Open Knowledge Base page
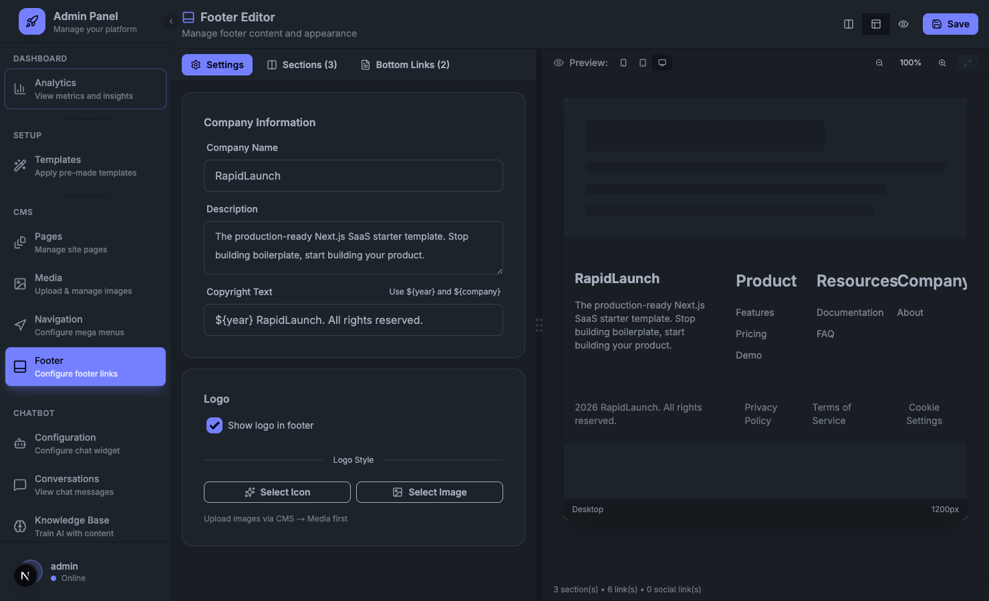The image size is (989, 601). 86,526
